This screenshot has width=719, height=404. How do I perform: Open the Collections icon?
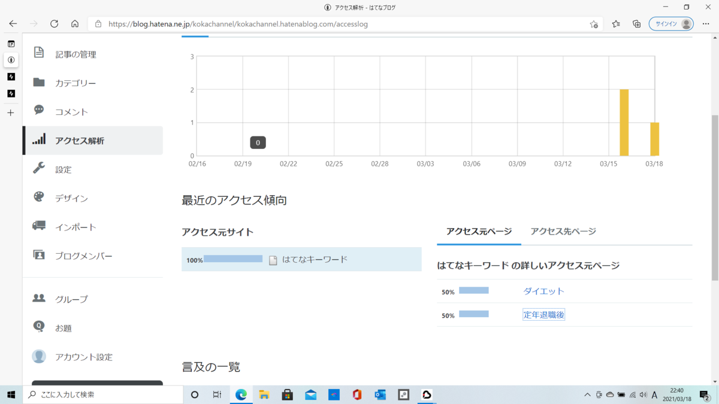click(x=636, y=24)
